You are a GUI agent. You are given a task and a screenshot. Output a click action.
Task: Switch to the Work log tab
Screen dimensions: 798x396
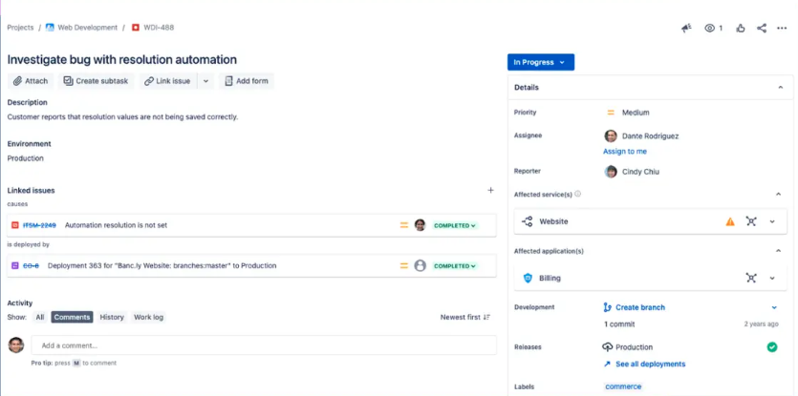pyautogui.click(x=148, y=317)
